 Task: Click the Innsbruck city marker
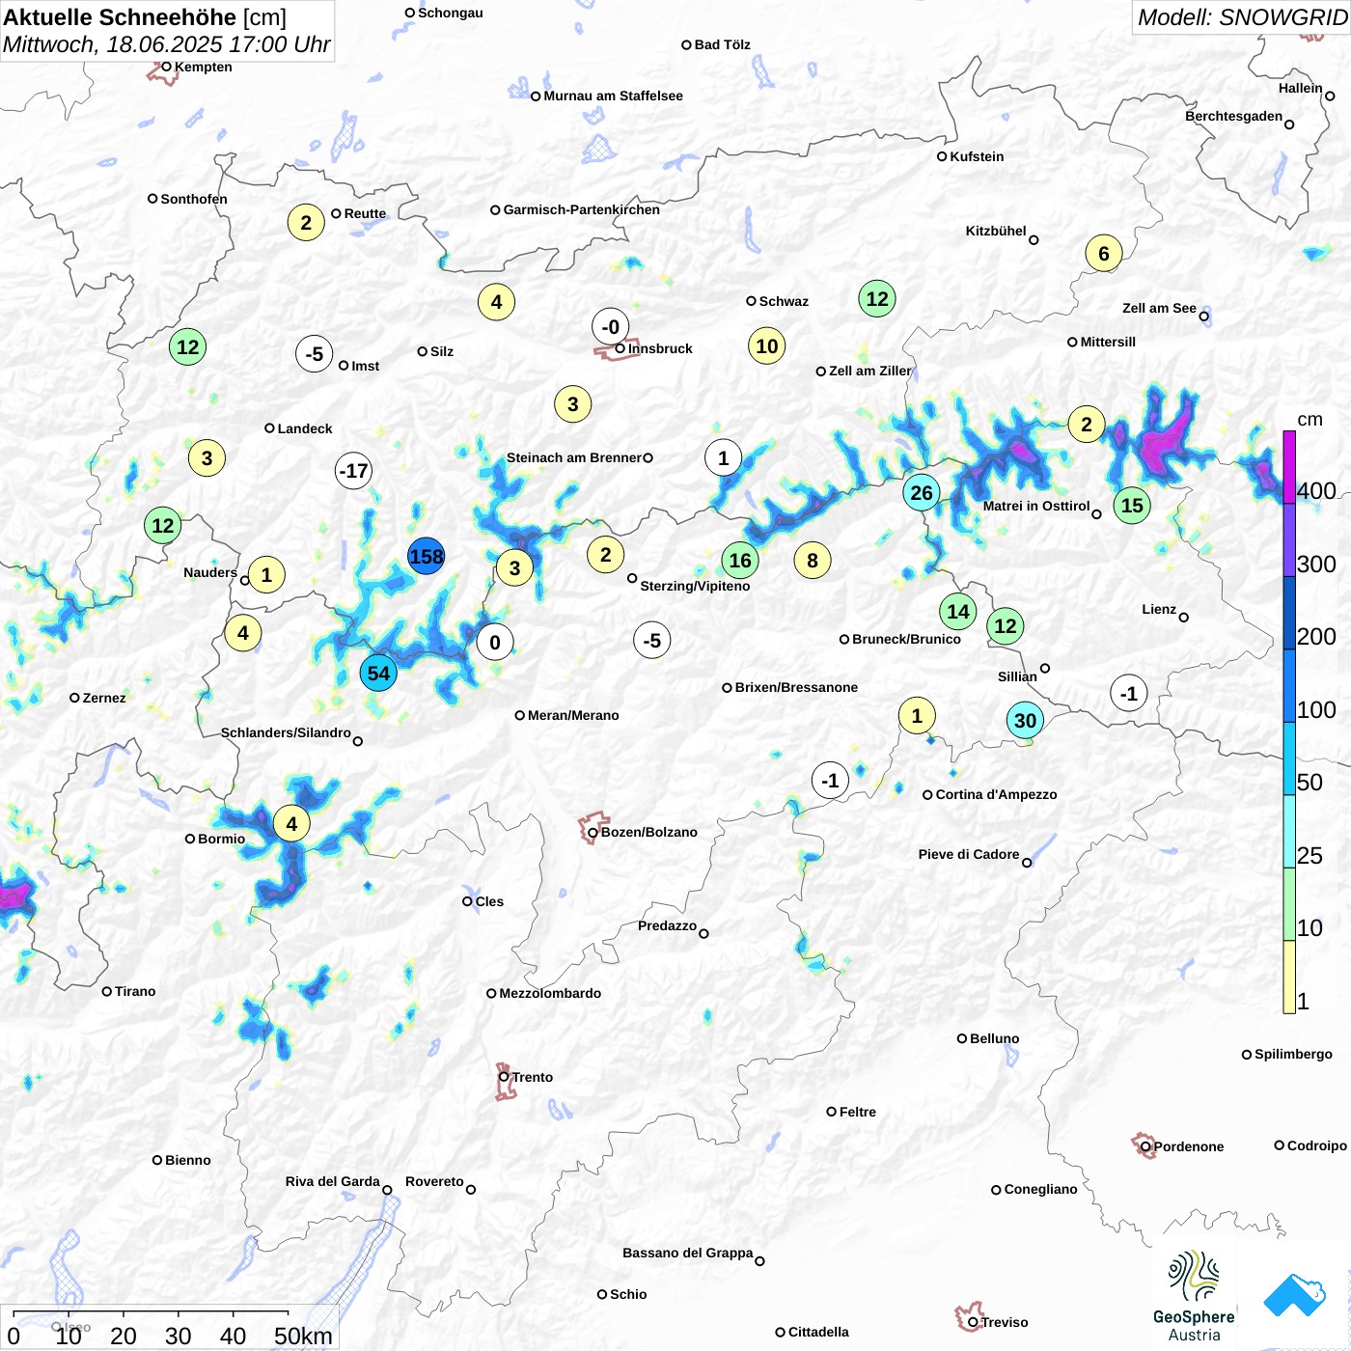[x=620, y=348]
